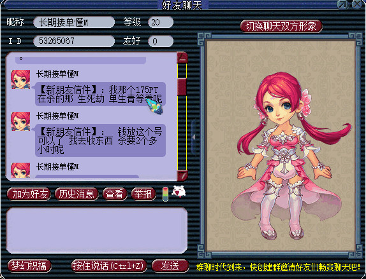This screenshot has width=366, height=279.
Task: Collapse character panel with left arrow handle
Action: tap(194, 137)
